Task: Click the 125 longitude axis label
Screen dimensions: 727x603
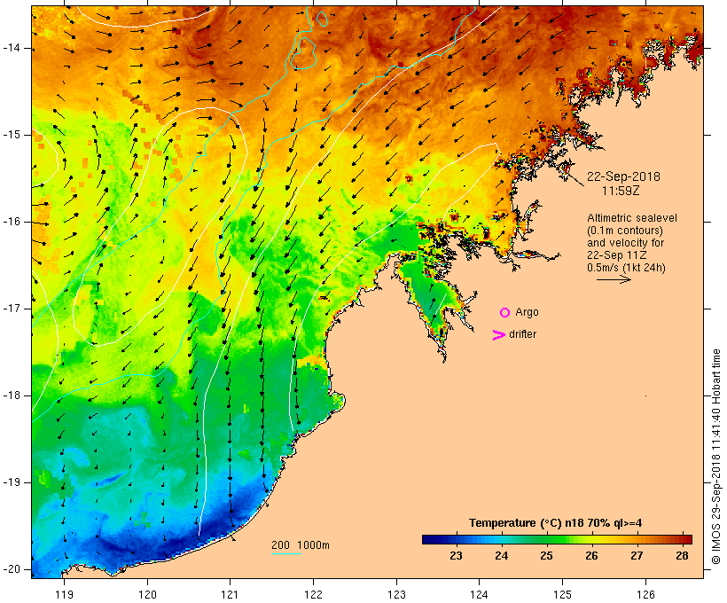Action: click(x=562, y=594)
